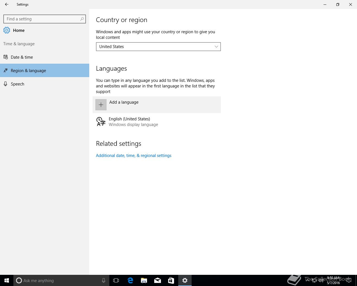The width and height of the screenshot is (357, 286).
Task: Click the plus icon to add language
Action: pyautogui.click(x=101, y=105)
